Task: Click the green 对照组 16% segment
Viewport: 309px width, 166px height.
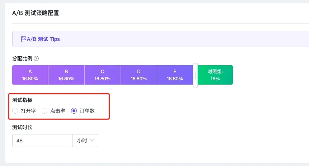Action: [x=215, y=75]
